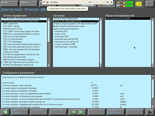Viewport: 155px width, 116px height.
Task: Click the pin icon in the VM toolbar
Action: click(x=44, y=2)
